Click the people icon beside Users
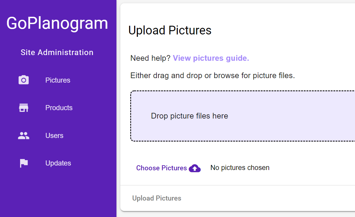This screenshot has width=355, height=217. pos(24,135)
